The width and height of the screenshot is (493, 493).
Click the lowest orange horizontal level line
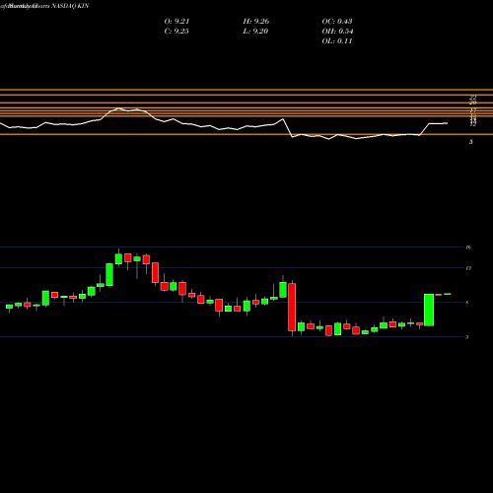246,134
